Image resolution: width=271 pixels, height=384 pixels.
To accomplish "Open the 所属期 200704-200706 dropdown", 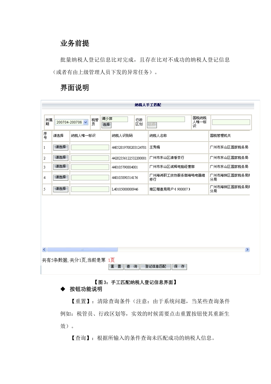I will coord(72,122).
